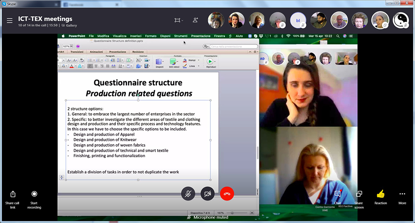The width and height of the screenshot is (415, 223).
Task: Click the Wi-Fi icon in the Mac menu bar
Action: pyautogui.click(x=288, y=36)
